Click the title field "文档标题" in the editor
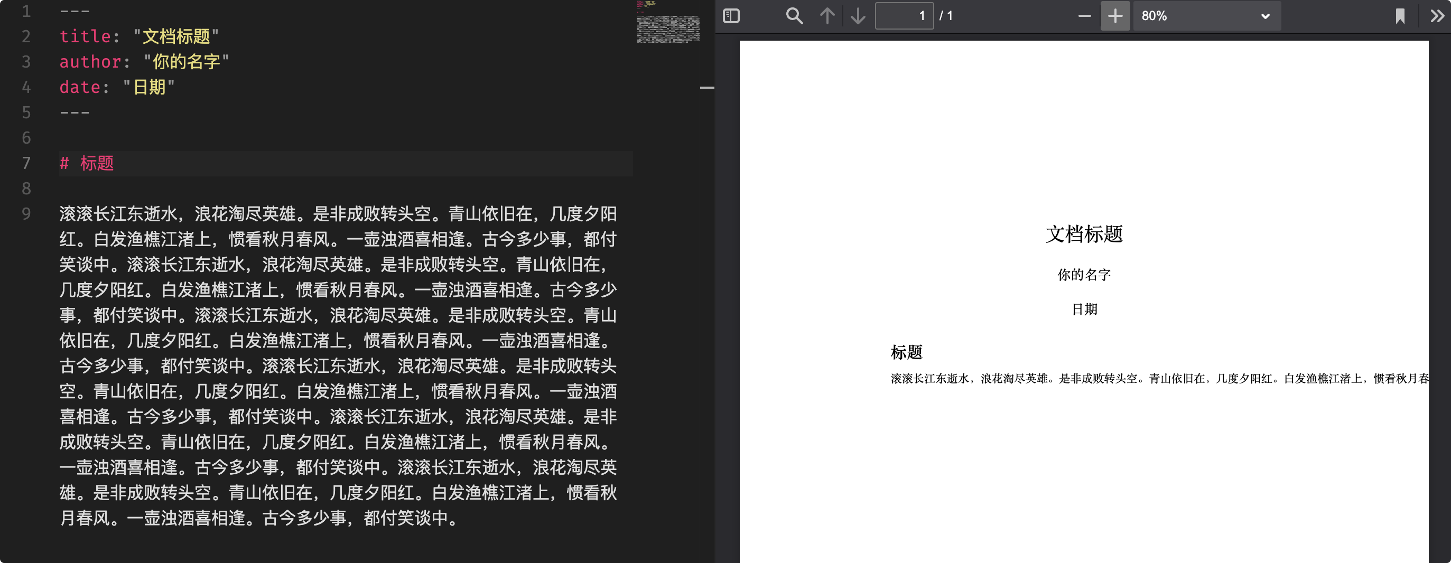Viewport: 1451px width, 563px height. (176, 36)
